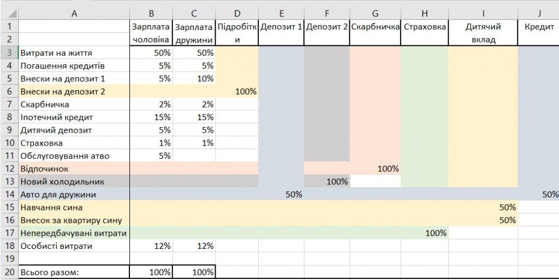Select the 'Іпотечний кредит' cell

point(74,117)
